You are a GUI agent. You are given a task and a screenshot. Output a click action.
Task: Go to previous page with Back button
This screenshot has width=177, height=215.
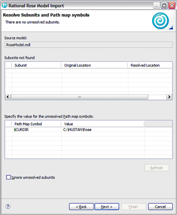[x=81, y=207]
